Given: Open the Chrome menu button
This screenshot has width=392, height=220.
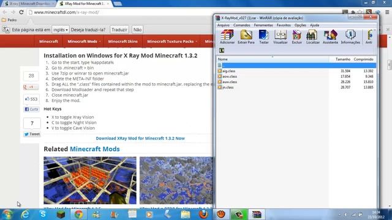Looking at the screenshot, I should pyautogui.click(x=387, y=12).
